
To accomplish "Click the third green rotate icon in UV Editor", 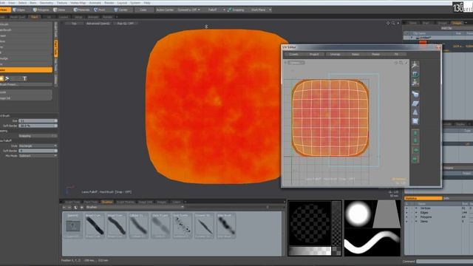I will coord(415,150).
